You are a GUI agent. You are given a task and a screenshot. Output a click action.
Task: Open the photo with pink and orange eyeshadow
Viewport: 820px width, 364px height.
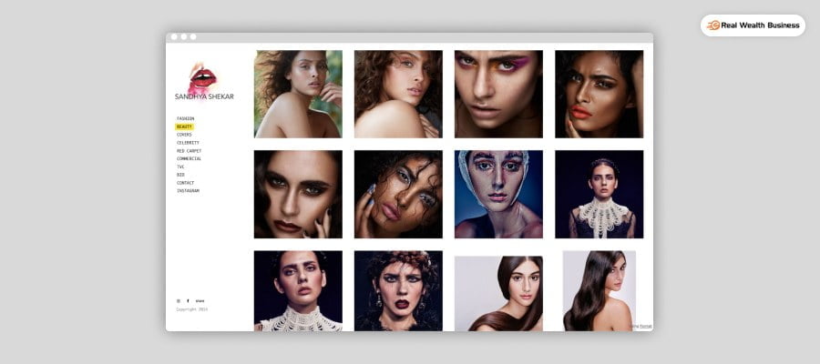(498, 94)
